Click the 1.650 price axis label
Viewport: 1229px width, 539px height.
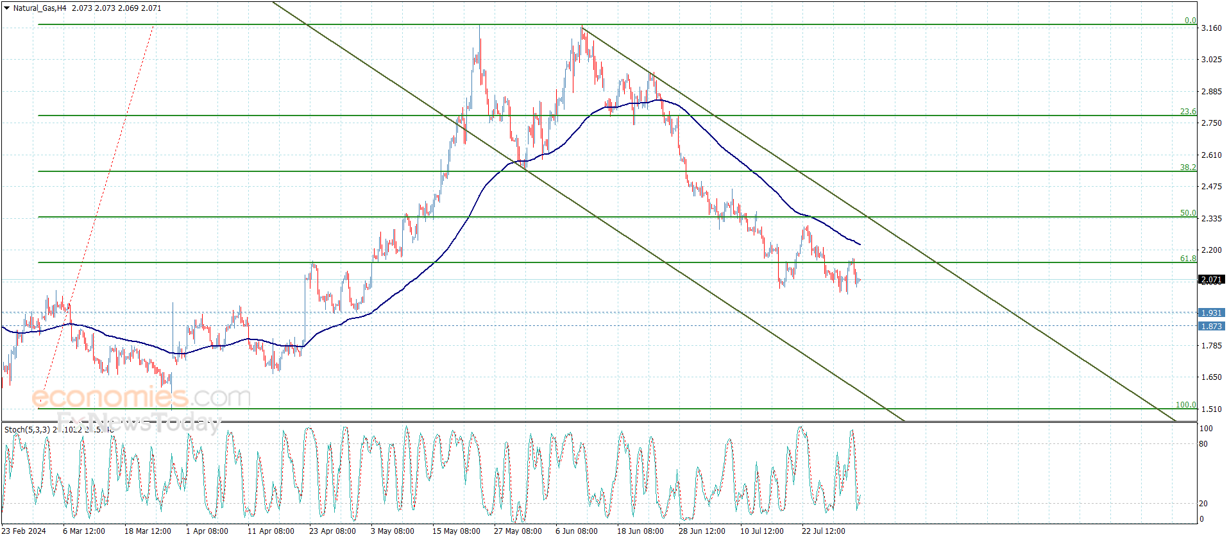[x=1211, y=377]
